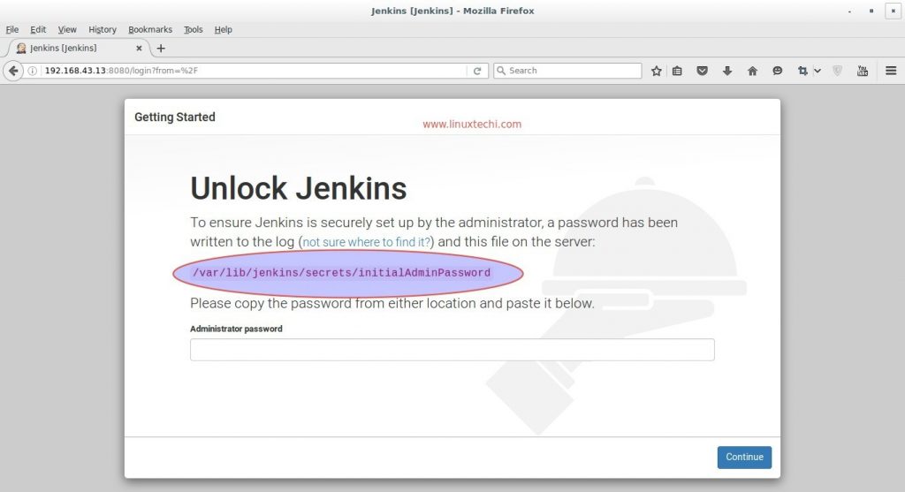Click the greyed shield icon
This screenshot has height=492, width=905.
(838, 71)
